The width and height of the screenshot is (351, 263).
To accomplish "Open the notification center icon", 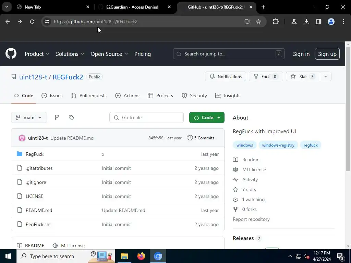I will tap(340, 256).
